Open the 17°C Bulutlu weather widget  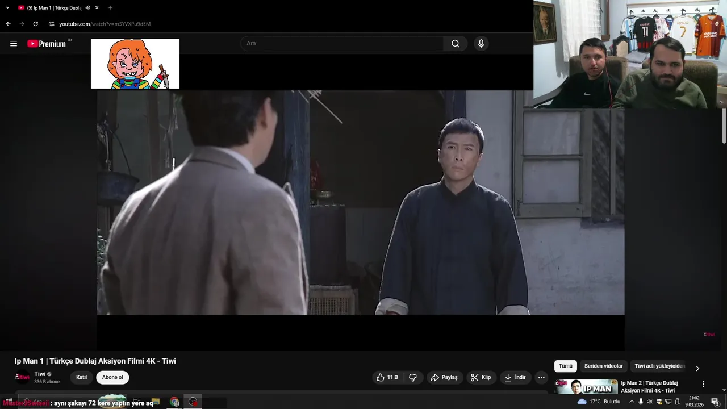[599, 402]
